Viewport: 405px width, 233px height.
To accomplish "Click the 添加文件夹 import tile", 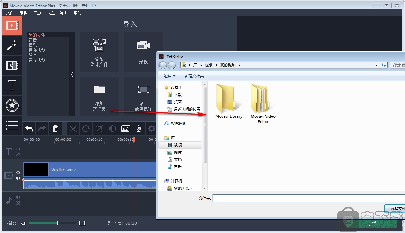I will pyautogui.click(x=99, y=97).
